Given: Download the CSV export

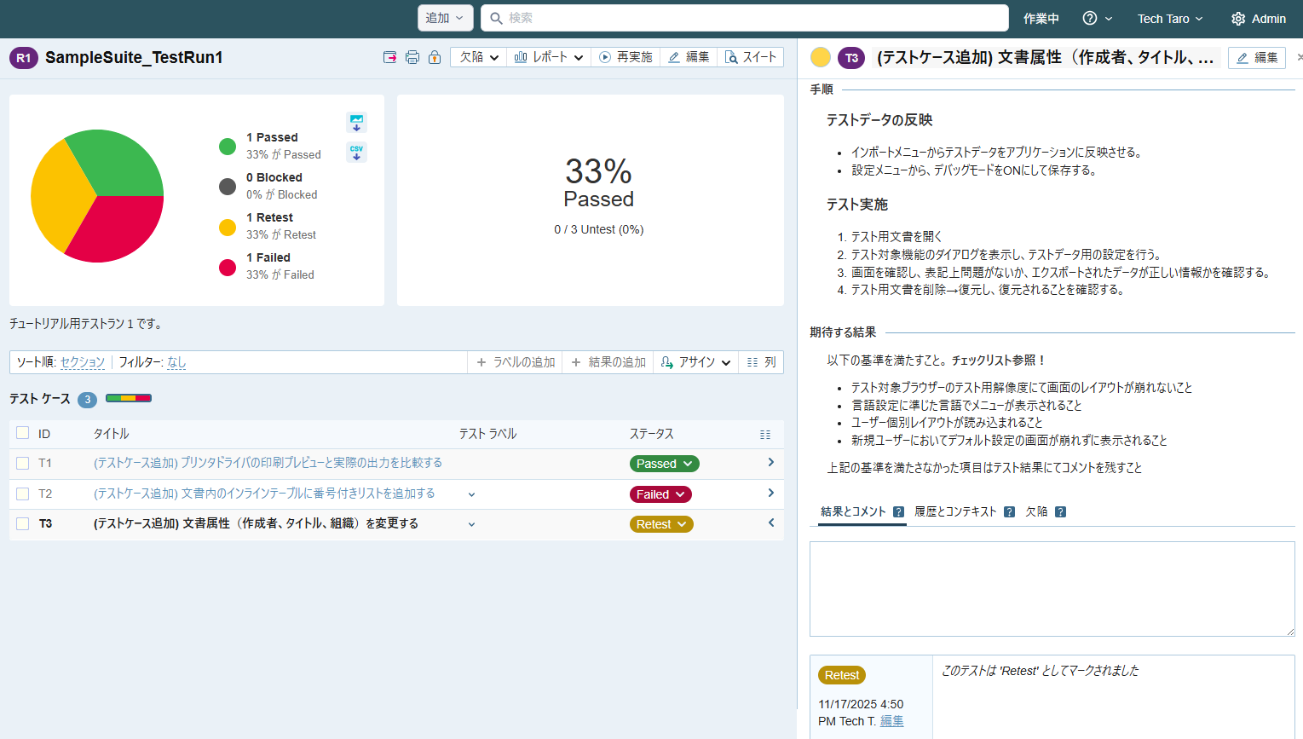Looking at the screenshot, I should (x=356, y=153).
